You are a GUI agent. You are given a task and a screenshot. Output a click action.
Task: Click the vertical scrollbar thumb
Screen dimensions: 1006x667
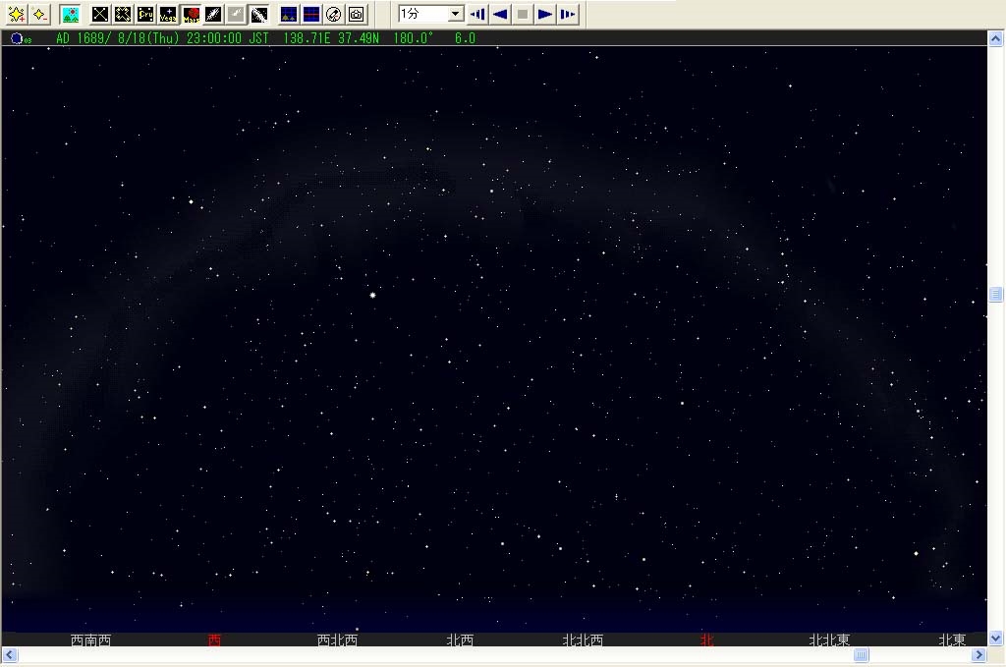pyautogui.click(x=996, y=295)
